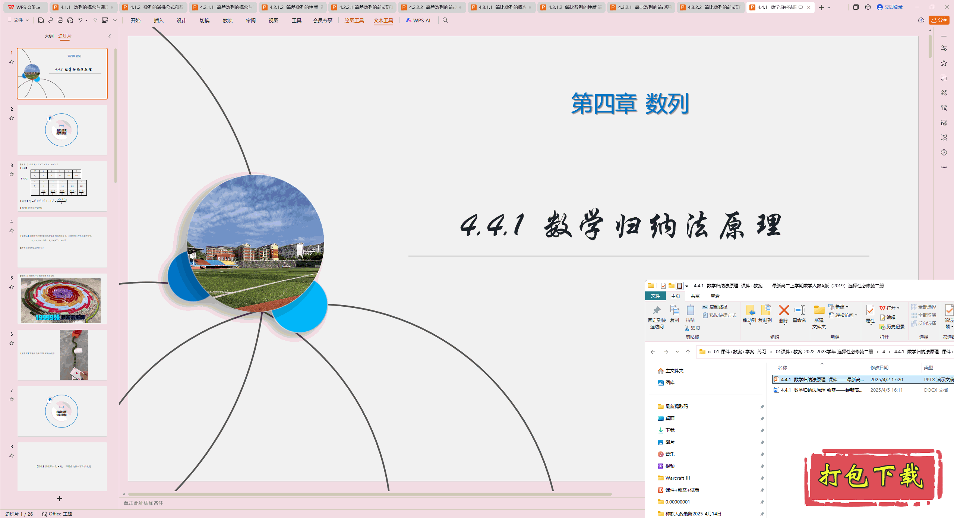Toggle the star marker on slide 3
The width and height of the screenshot is (954, 518).
click(12, 174)
